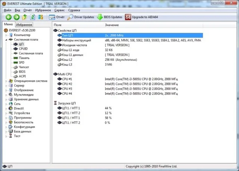Screen dimensions: 239x171
Task: Select the Исходная частота row
Action: pyautogui.click(x=130, y=45)
